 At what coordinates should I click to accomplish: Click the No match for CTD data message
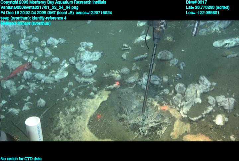pos(21,159)
